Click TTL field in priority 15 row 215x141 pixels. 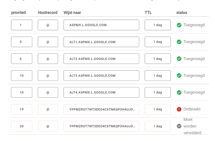[157, 109]
